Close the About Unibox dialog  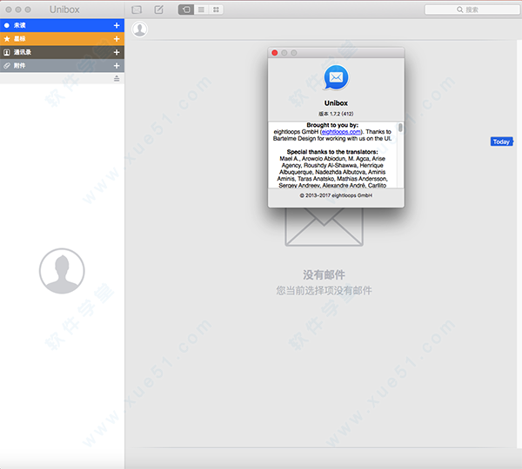[275, 53]
